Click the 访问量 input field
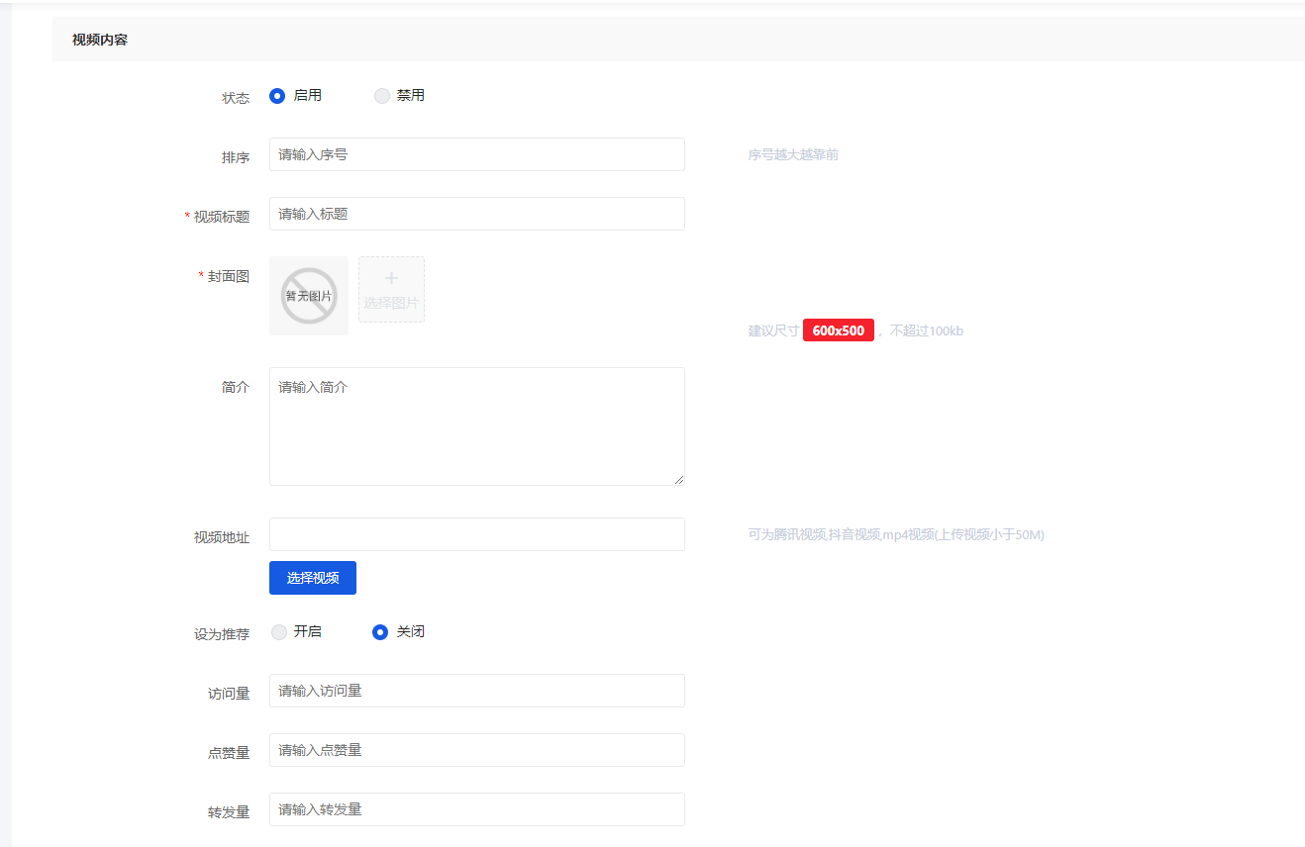1305x847 pixels. point(476,691)
